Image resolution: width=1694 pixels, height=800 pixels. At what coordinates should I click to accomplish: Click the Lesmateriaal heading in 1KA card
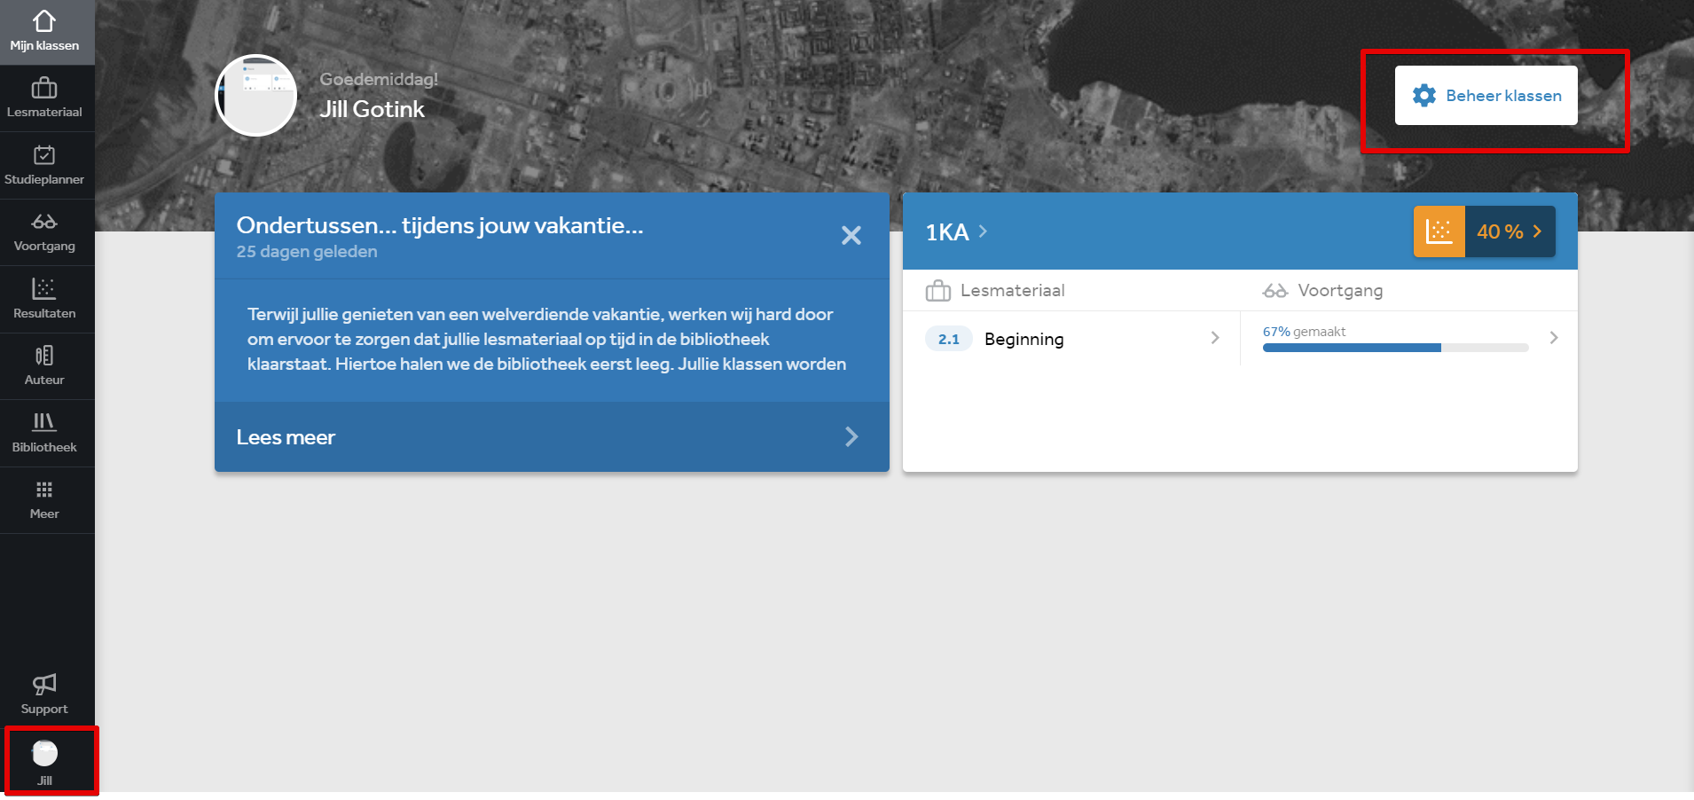coord(1012,290)
